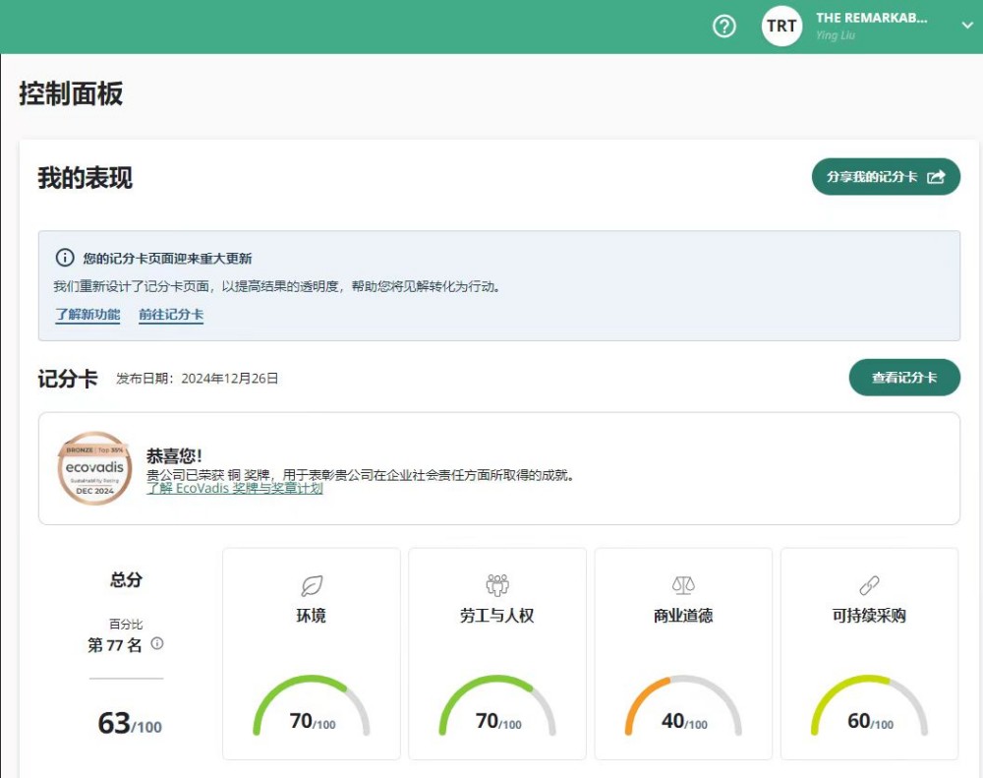Open the help question mark icon in header
This screenshot has width=983, height=778.
724,27
